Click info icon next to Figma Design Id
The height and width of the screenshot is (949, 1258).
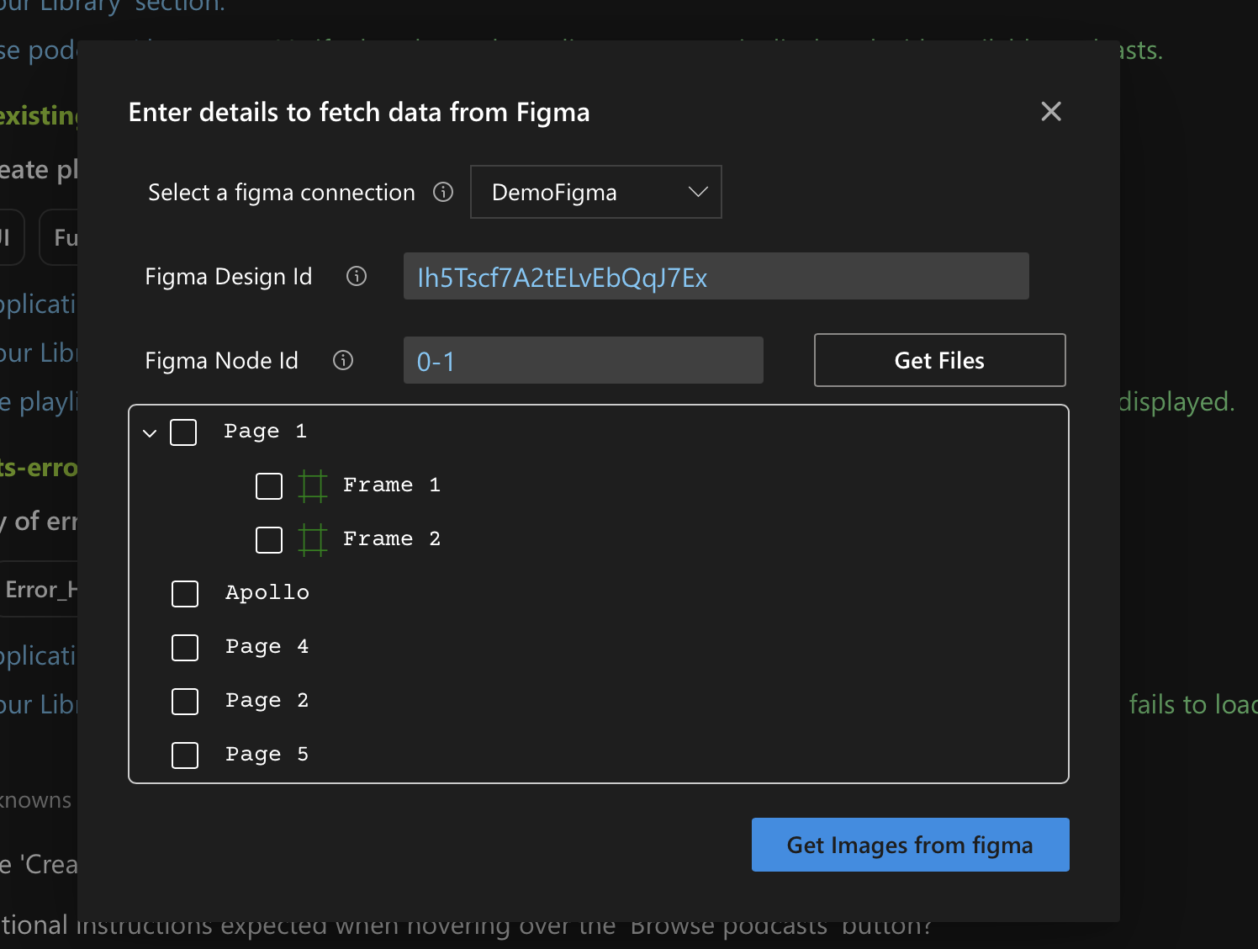(357, 276)
